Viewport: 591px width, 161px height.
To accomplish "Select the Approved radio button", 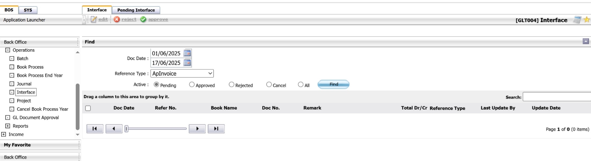I will click(192, 85).
